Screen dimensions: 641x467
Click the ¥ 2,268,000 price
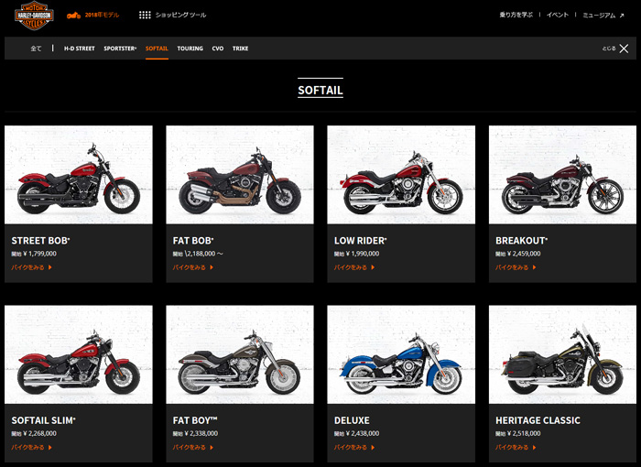39,433
